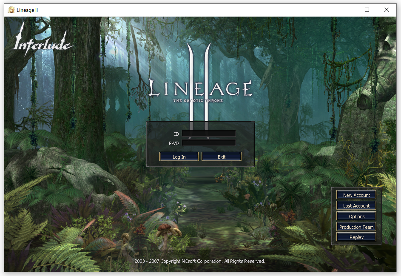
Task: Click the ID label text
Action: coord(176,134)
